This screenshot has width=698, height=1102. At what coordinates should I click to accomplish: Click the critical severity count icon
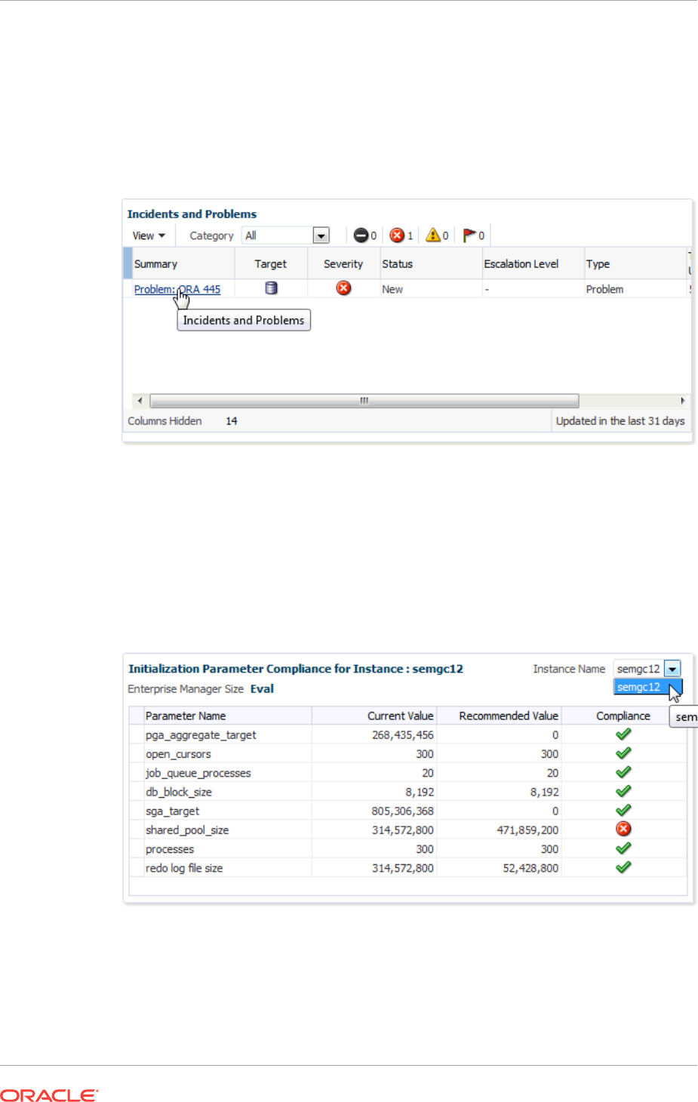coord(397,235)
